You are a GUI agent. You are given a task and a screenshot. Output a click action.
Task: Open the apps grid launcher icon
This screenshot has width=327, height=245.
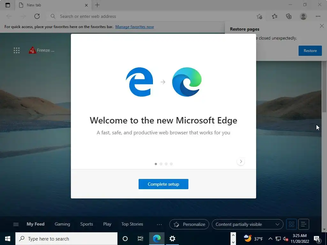17,50
